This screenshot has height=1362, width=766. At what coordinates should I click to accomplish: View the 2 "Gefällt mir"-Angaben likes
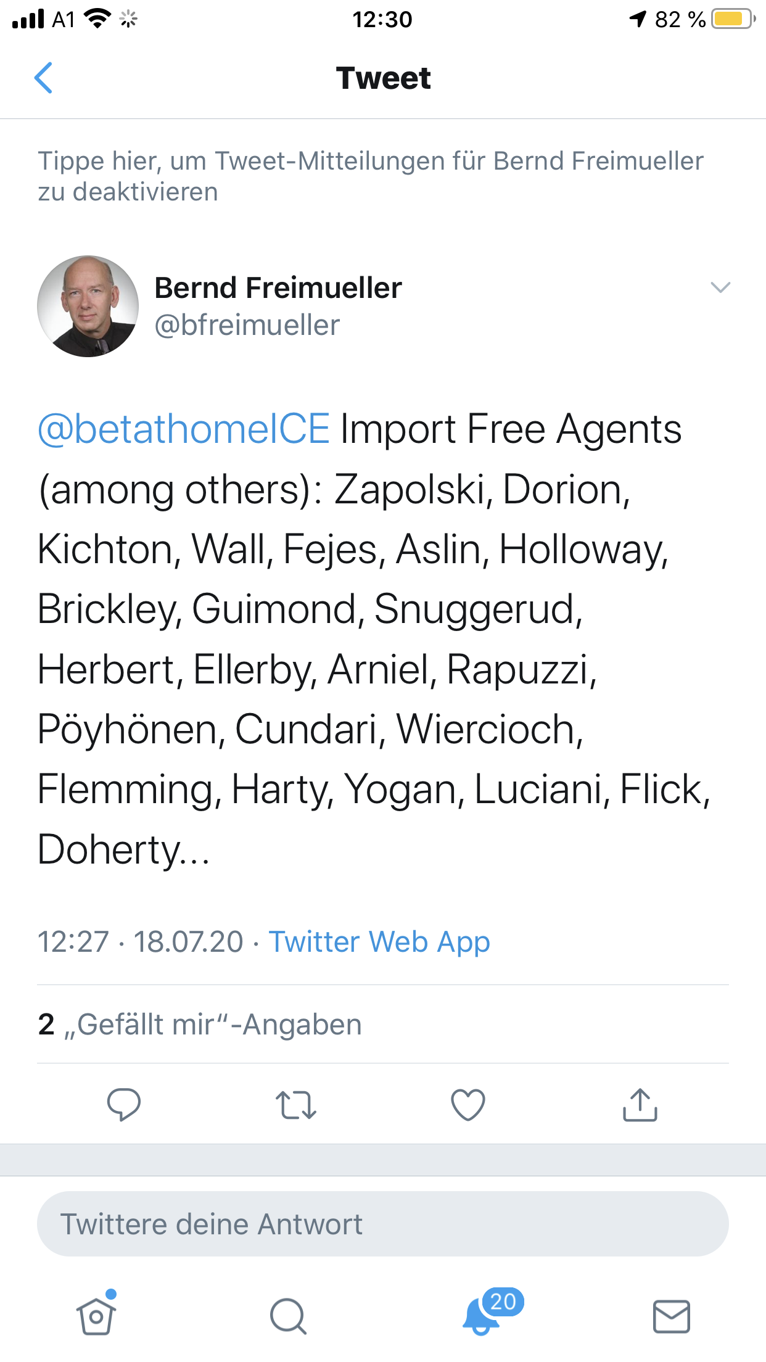200,1025
